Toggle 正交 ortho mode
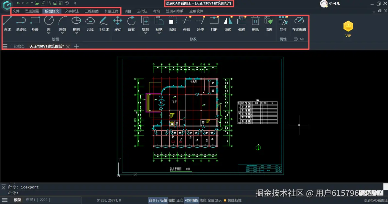Screen dimensions: 388x204 pyautogui.click(x=180, y=200)
